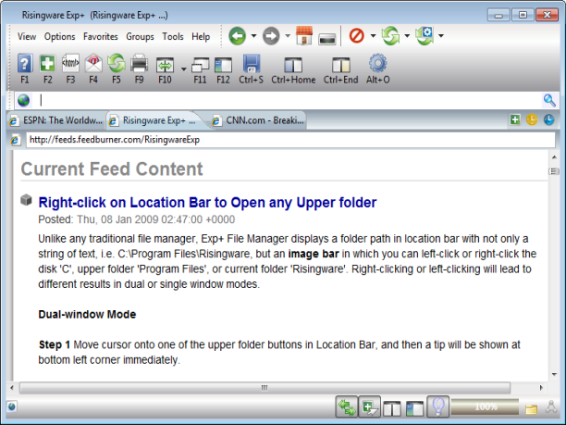Toggle the light bulb button in status bar
The image size is (566, 425).
[440, 406]
